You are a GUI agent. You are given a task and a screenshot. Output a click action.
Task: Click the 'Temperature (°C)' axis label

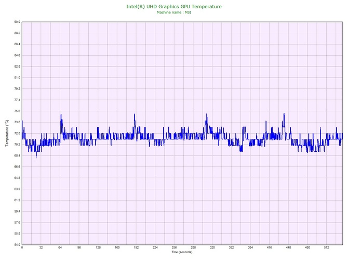click(x=7, y=133)
